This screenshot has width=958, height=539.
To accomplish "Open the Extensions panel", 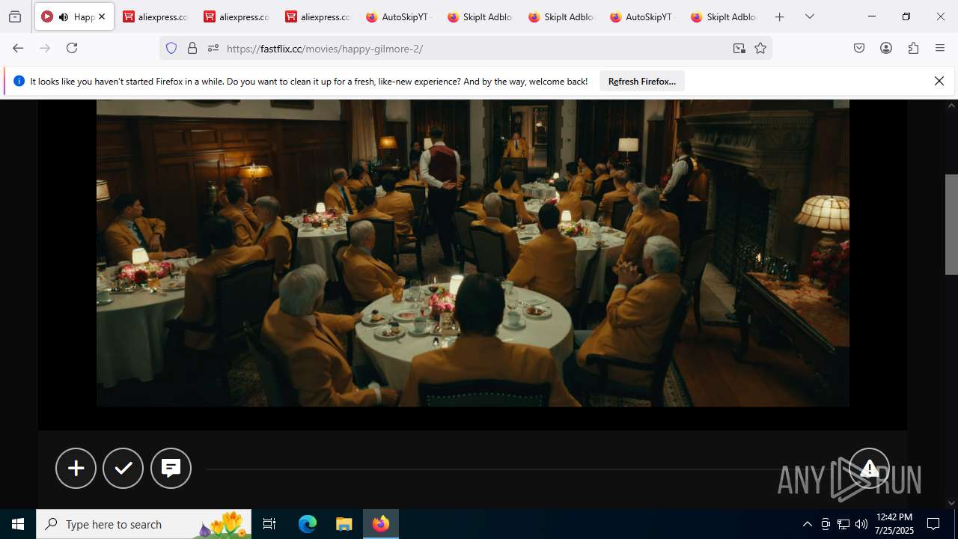I will click(913, 48).
